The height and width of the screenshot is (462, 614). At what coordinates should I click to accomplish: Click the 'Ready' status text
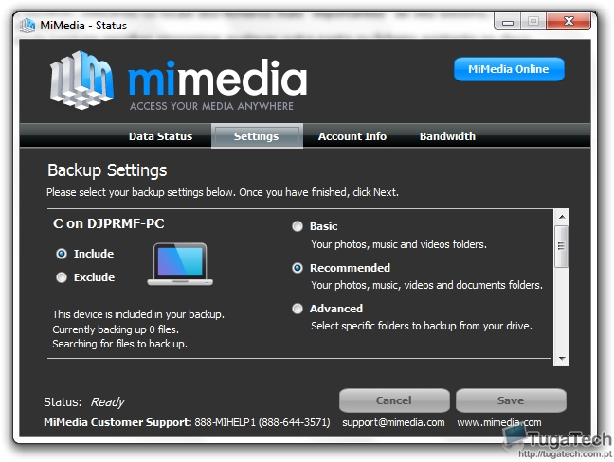pyautogui.click(x=108, y=402)
